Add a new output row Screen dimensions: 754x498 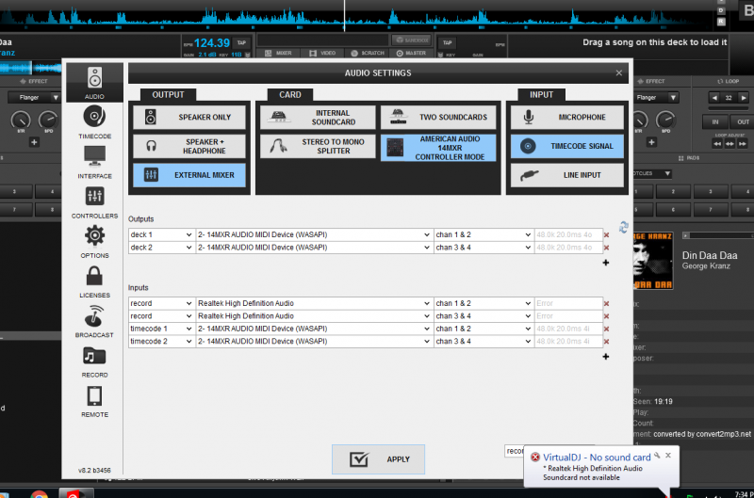[x=606, y=263]
